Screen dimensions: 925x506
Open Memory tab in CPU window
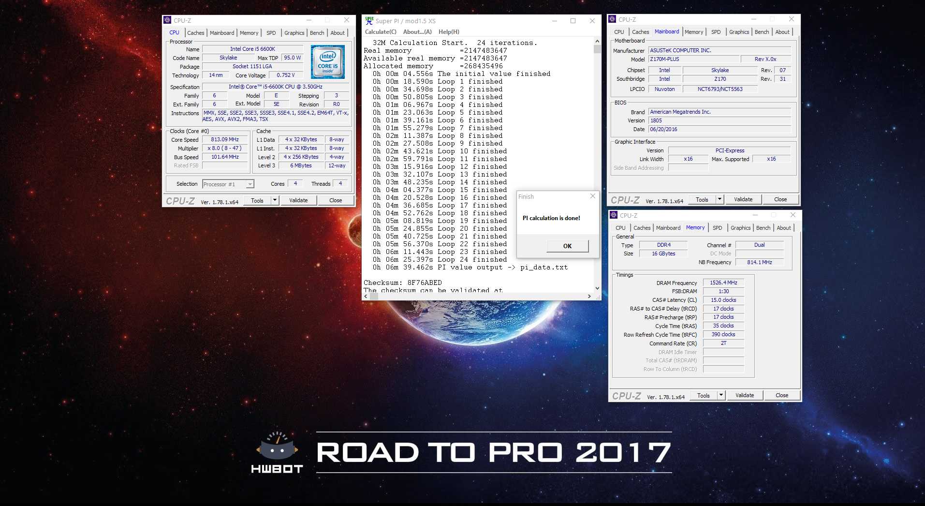[249, 33]
